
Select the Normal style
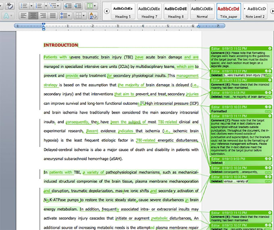pyautogui.click(x=202, y=11)
